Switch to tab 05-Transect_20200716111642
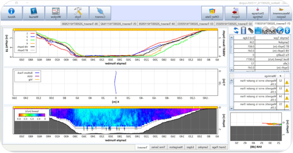Screen dimensions: 293x153 click(x=118, y=24)
